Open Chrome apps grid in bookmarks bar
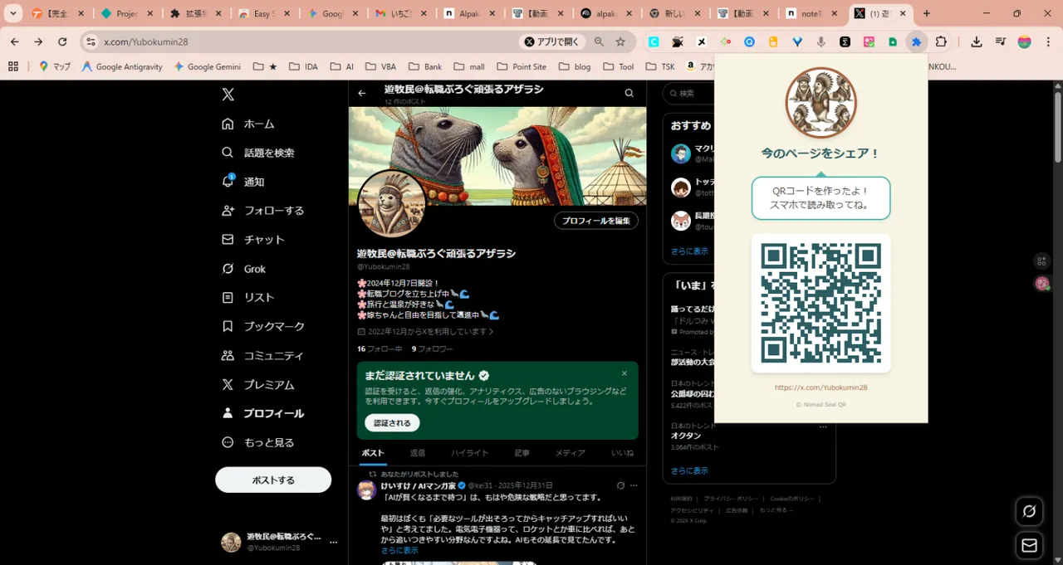The image size is (1063, 565). [13, 66]
